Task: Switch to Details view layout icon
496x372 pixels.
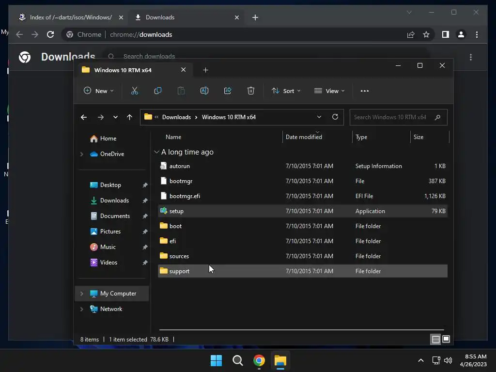Action: 435,340
